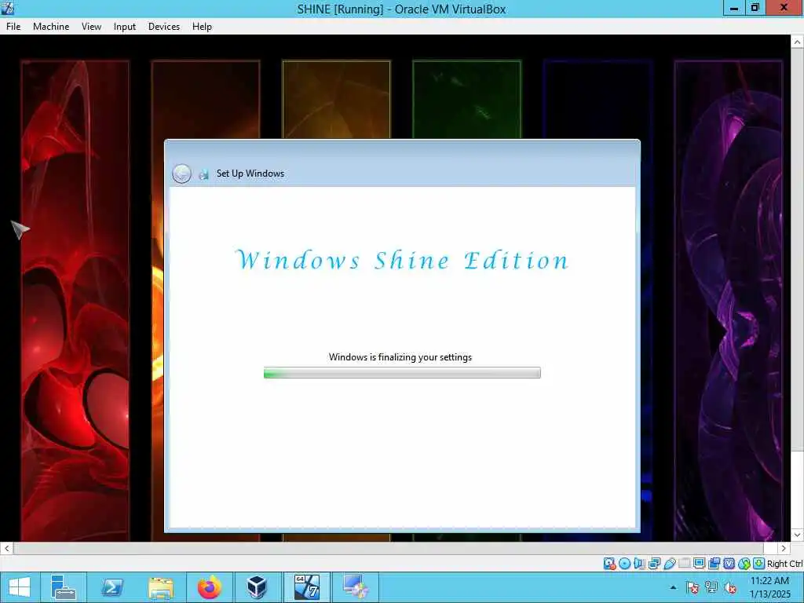This screenshot has height=603, width=804.
Task: Click the recording indicator icon
Action: (714, 564)
